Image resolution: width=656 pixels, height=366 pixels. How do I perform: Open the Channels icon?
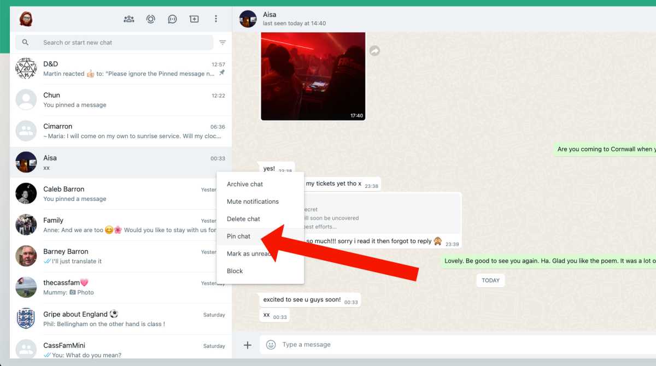coord(172,19)
